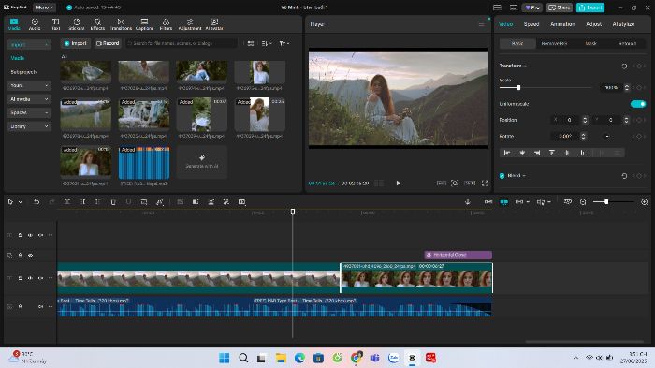Image resolution: width=655 pixels, height=368 pixels.
Task: Click the Import button in media panel
Action: tap(76, 43)
